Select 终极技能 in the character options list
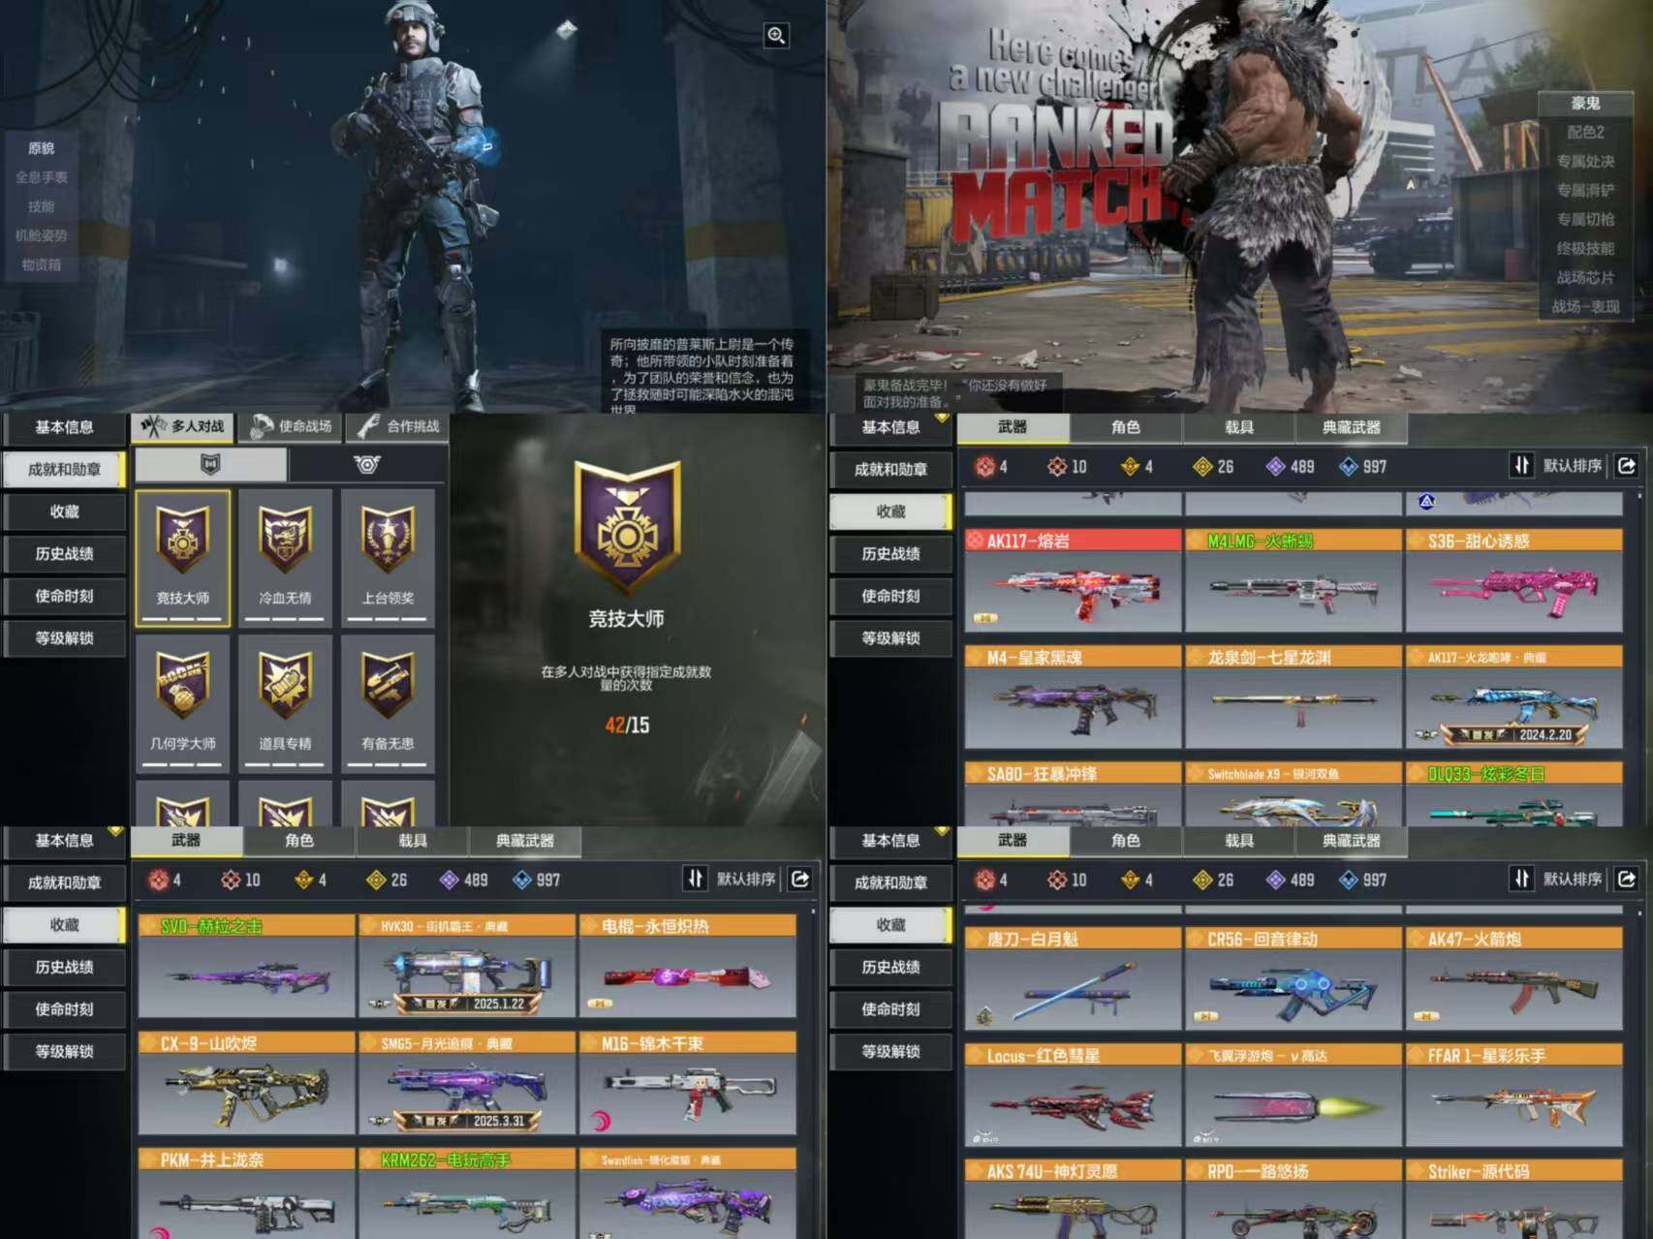Image resolution: width=1653 pixels, height=1239 pixels. pos(1585,249)
